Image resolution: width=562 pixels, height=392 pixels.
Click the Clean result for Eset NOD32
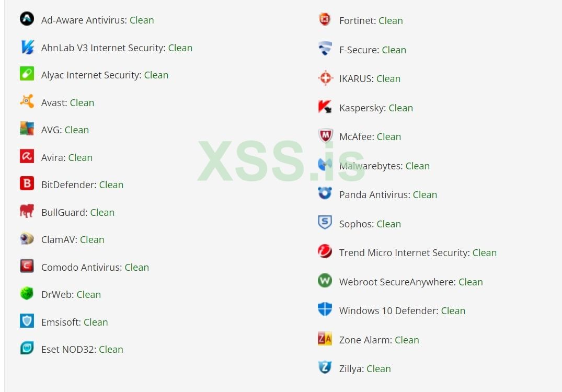pos(111,349)
